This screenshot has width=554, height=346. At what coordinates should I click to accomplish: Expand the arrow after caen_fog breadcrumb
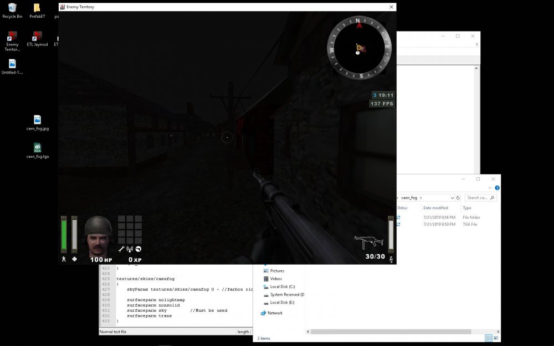[421, 198]
